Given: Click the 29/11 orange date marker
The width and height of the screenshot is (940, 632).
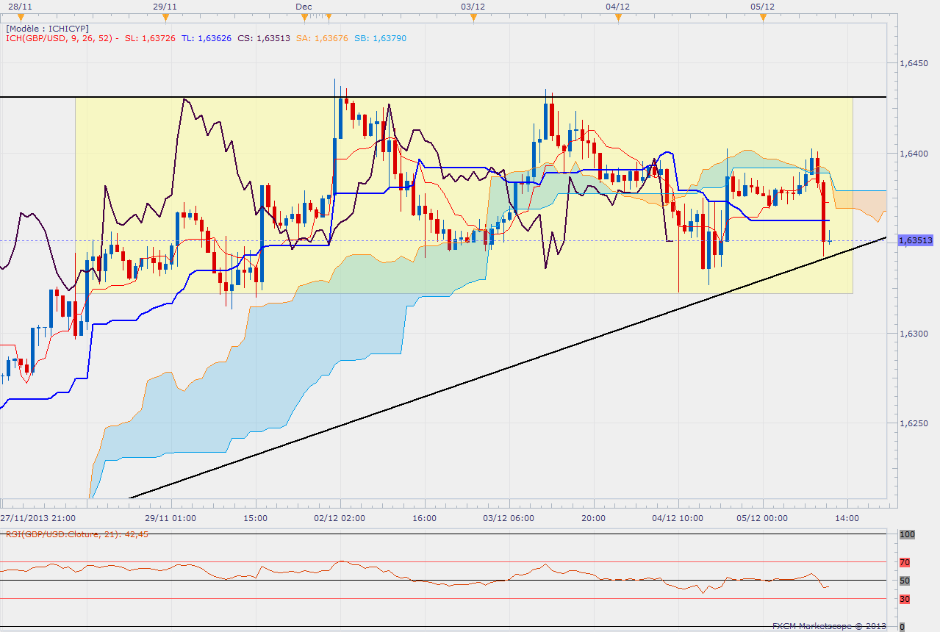Looking at the screenshot, I should tap(166, 16).
